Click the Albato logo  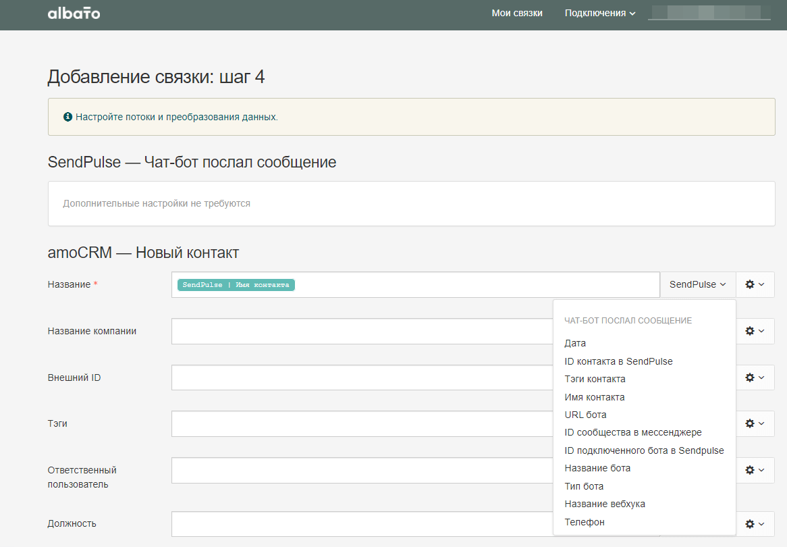74,13
